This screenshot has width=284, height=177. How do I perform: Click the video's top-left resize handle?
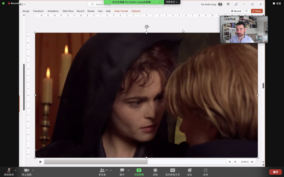[x=35, y=33]
